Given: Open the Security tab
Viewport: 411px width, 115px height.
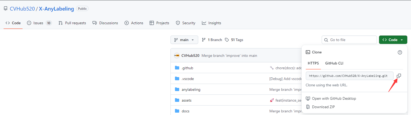Looking at the screenshot, I should (x=186, y=23).
